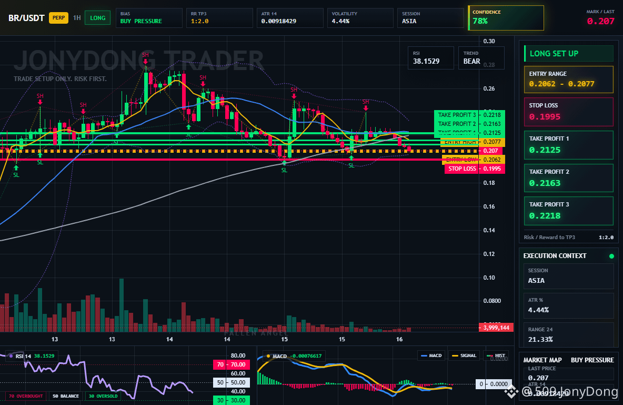Select the 50 BALANCE legend item
Screen dimensions: 623x405
coord(66,396)
